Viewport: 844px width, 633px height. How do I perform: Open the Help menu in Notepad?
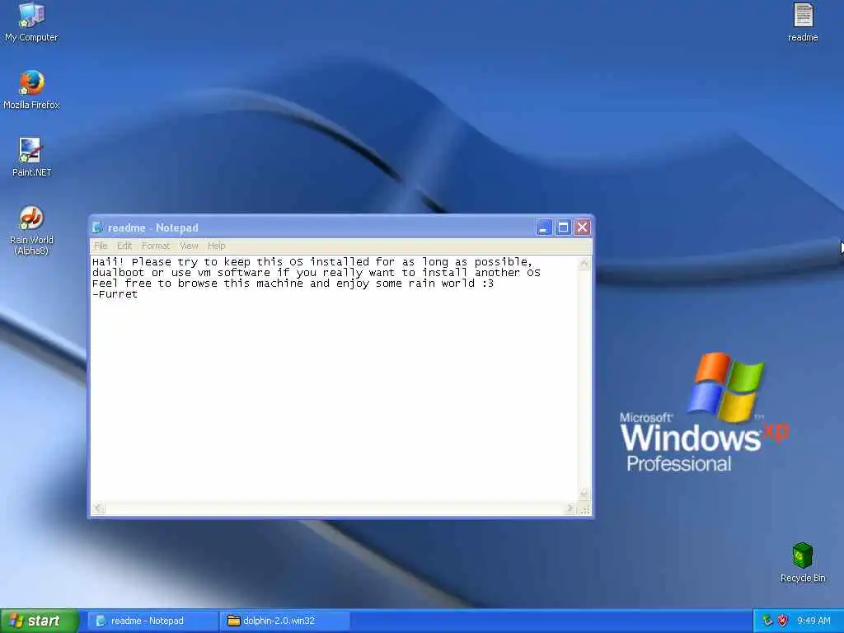click(x=217, y=246)
